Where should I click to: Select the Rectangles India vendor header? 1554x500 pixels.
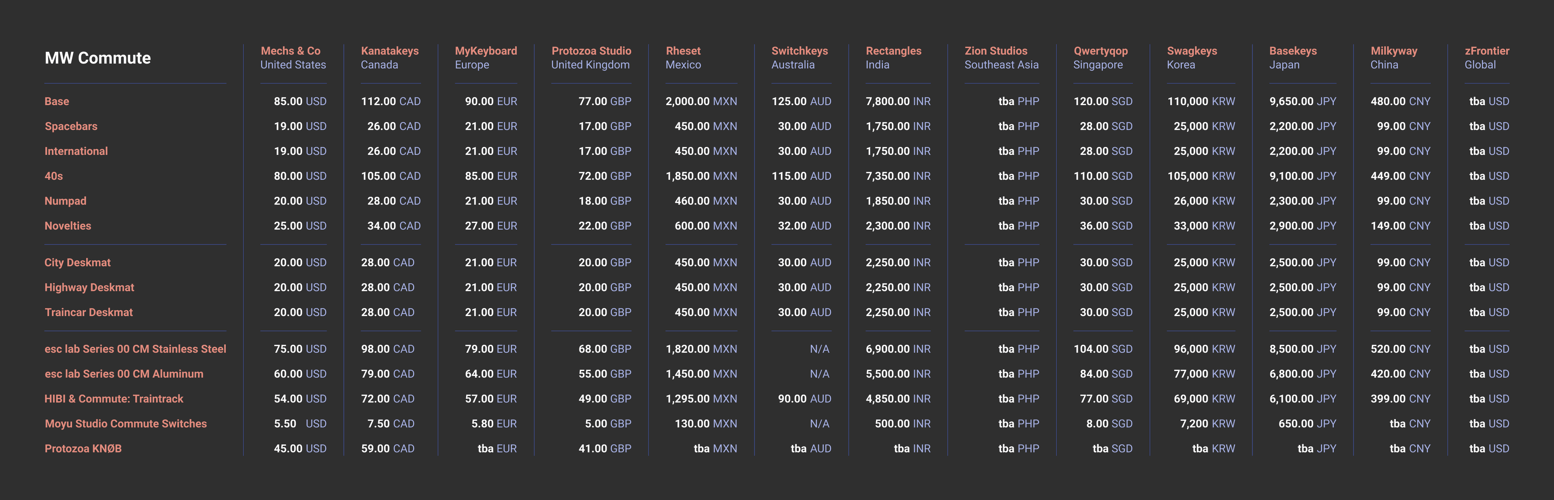tap(893, 51)
